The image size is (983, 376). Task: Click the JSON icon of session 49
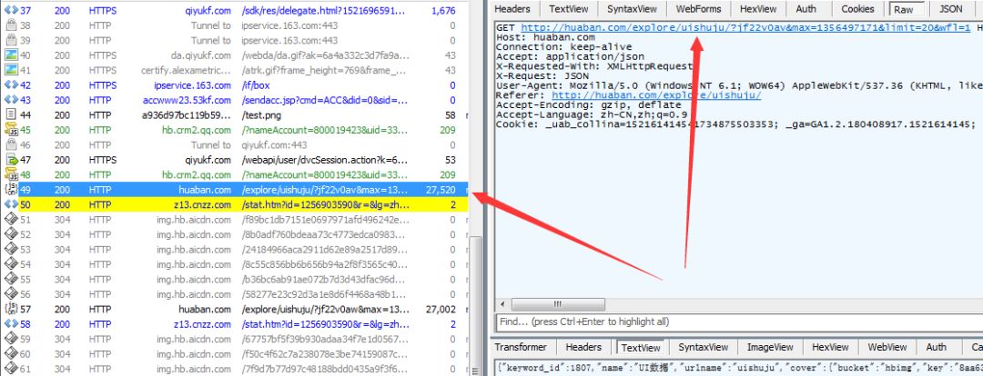pos(11,190)
